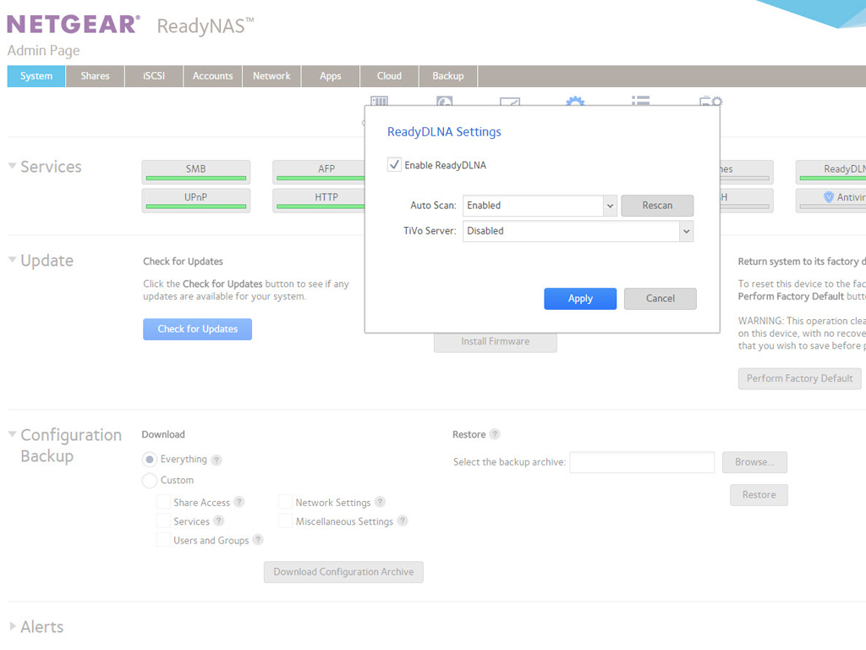This screenshot has width=866, height=650.
Task: Tick the Users and Groups checkbox
Action: click(x=163, y=539)
